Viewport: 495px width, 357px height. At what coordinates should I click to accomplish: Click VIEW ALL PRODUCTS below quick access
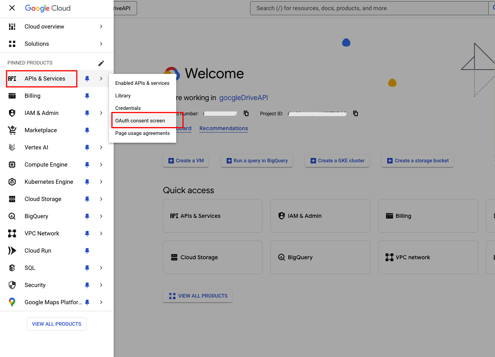[198, 296]
